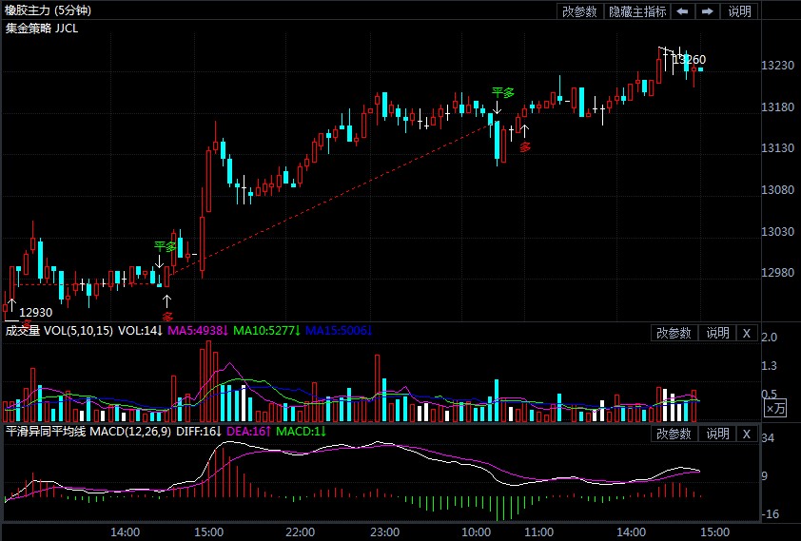Click the ×万 volume unit box
Viewport: 801px width, 541px height.
(x=775, y=408)
